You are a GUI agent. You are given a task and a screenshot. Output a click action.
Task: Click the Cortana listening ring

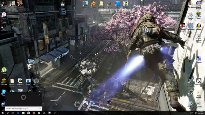click(23, 97)
